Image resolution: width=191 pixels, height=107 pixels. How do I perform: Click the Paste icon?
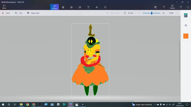[155, 7]
